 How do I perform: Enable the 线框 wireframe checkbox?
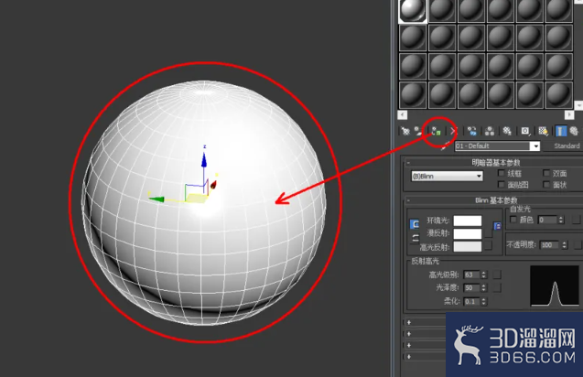click(501, 173)
